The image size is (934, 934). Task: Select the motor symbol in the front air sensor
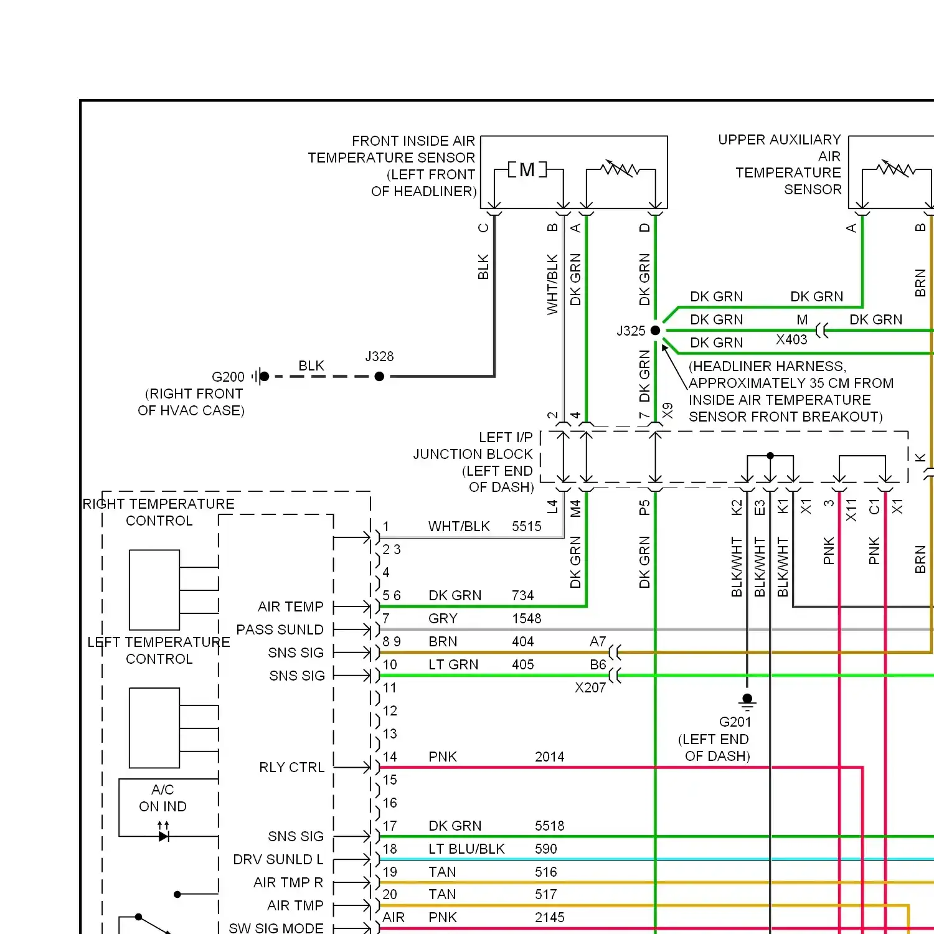pyautogui.click(x=526, y=169)
